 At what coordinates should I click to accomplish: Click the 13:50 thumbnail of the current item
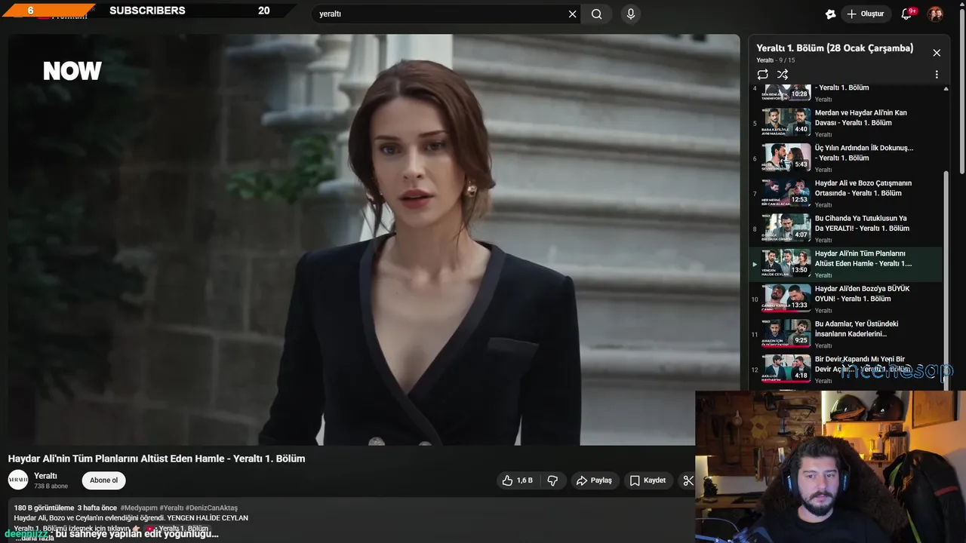(x=786, y=263)
